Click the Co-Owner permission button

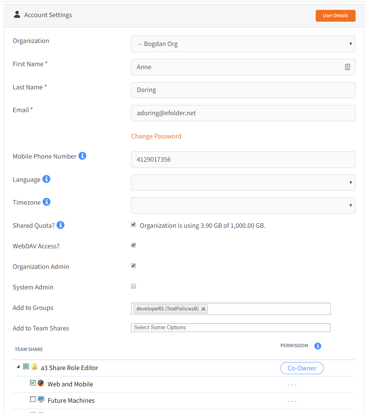(302, 368)
